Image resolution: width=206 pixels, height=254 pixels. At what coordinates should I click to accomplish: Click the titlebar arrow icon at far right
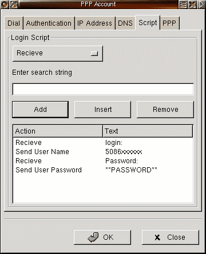[201, 5]
